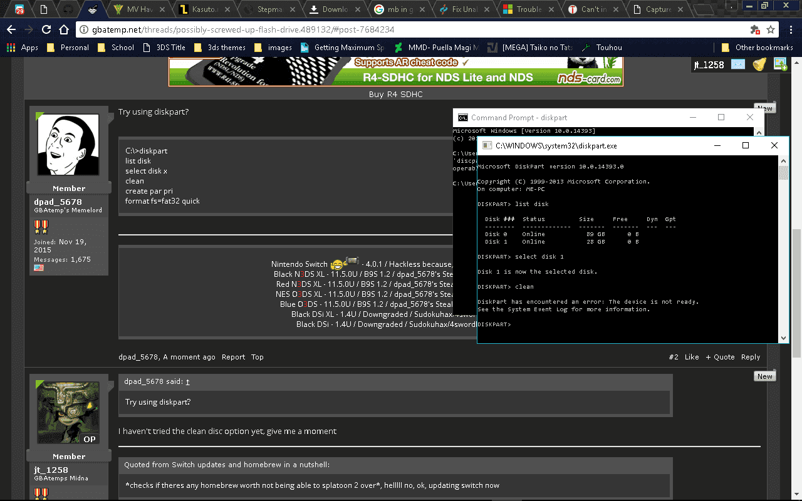
Task: Open the 3ds themes bookmarks folder
Action: pyautogui.click(x=219, y=48)
